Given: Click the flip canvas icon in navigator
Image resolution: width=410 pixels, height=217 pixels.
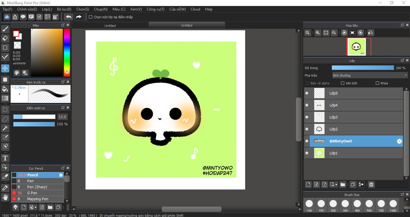Looking at the screenshot, I should 370,33.
